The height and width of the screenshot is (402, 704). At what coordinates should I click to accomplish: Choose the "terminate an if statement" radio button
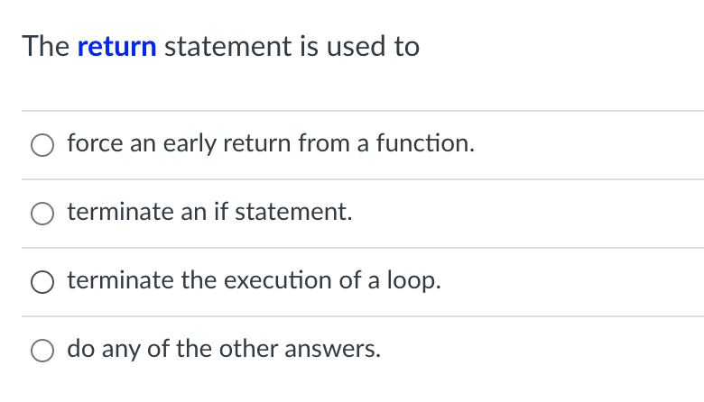tap(42, 214)
